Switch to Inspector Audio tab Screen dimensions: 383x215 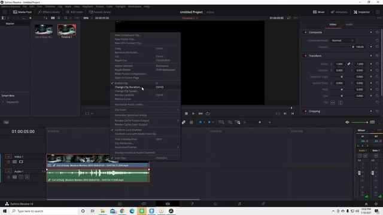(x=349, y=24)
